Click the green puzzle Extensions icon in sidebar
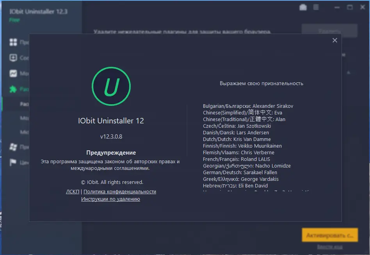This screenshot has height=255, width=370. (13, 89)
